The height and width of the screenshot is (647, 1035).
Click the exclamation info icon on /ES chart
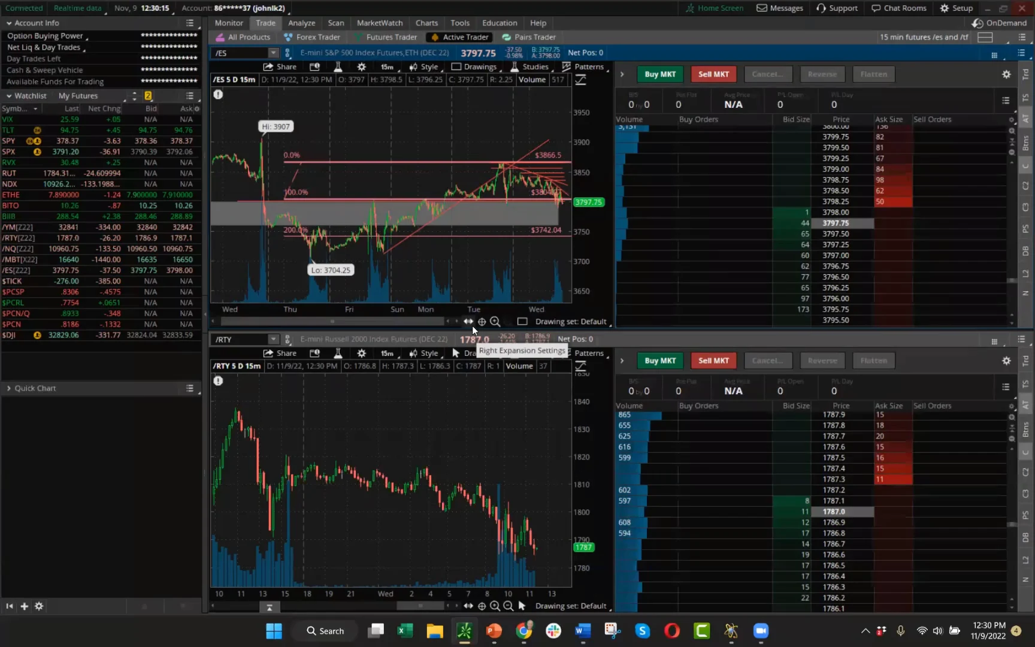pos(218,94)
